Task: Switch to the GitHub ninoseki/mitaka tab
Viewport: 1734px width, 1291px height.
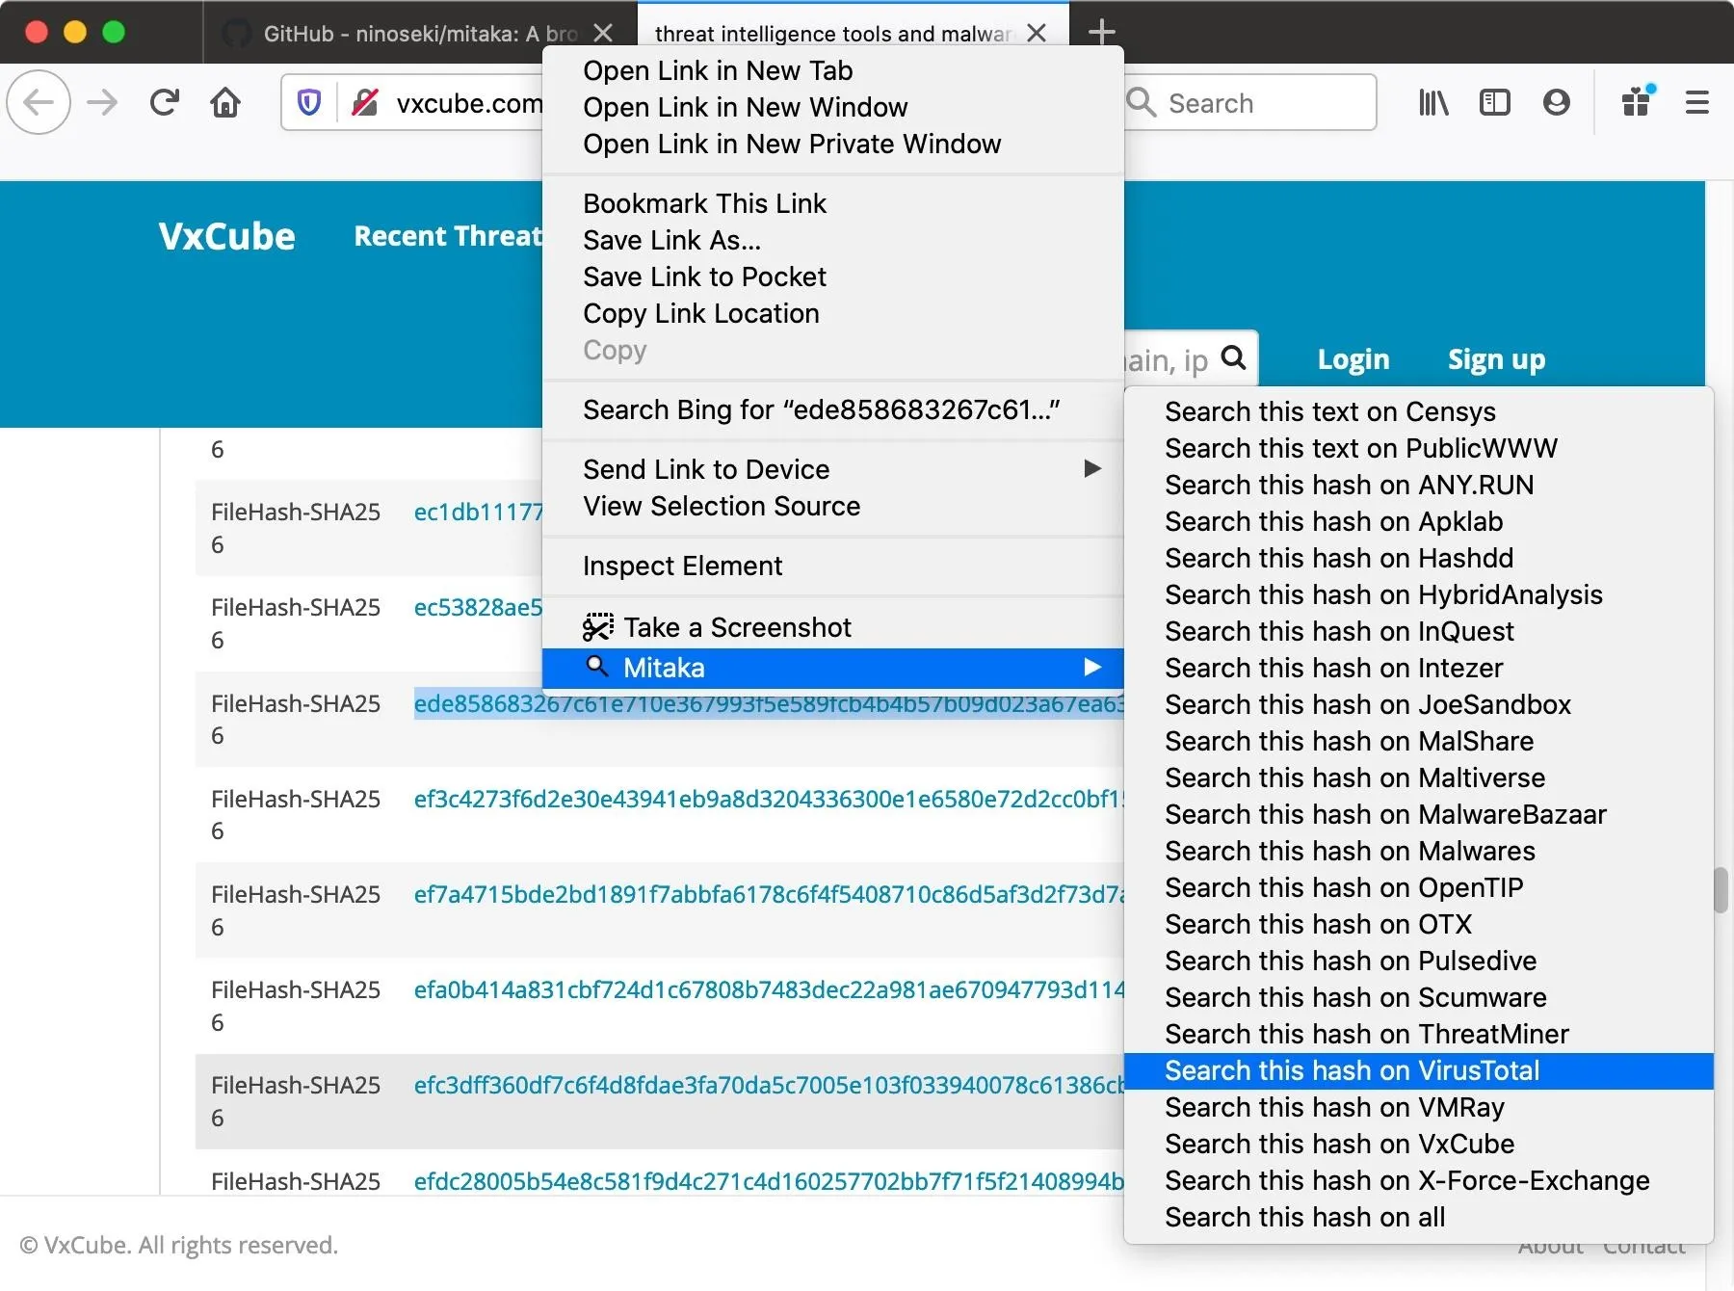Action: pyautogui.click(x=420, y=33)
